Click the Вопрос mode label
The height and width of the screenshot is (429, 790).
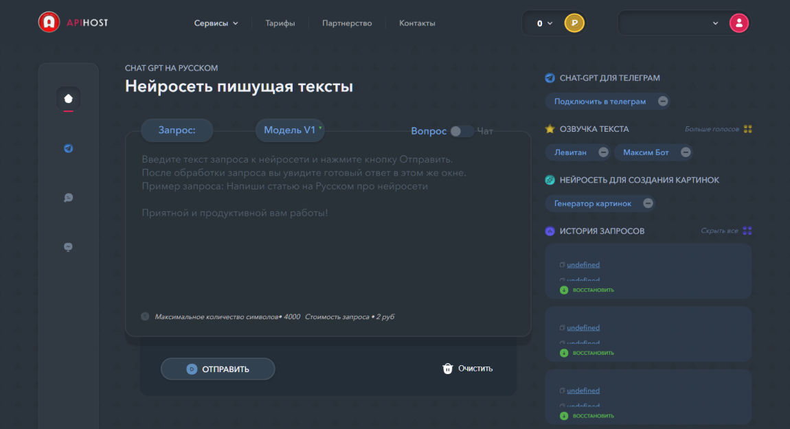pos(429,131)
